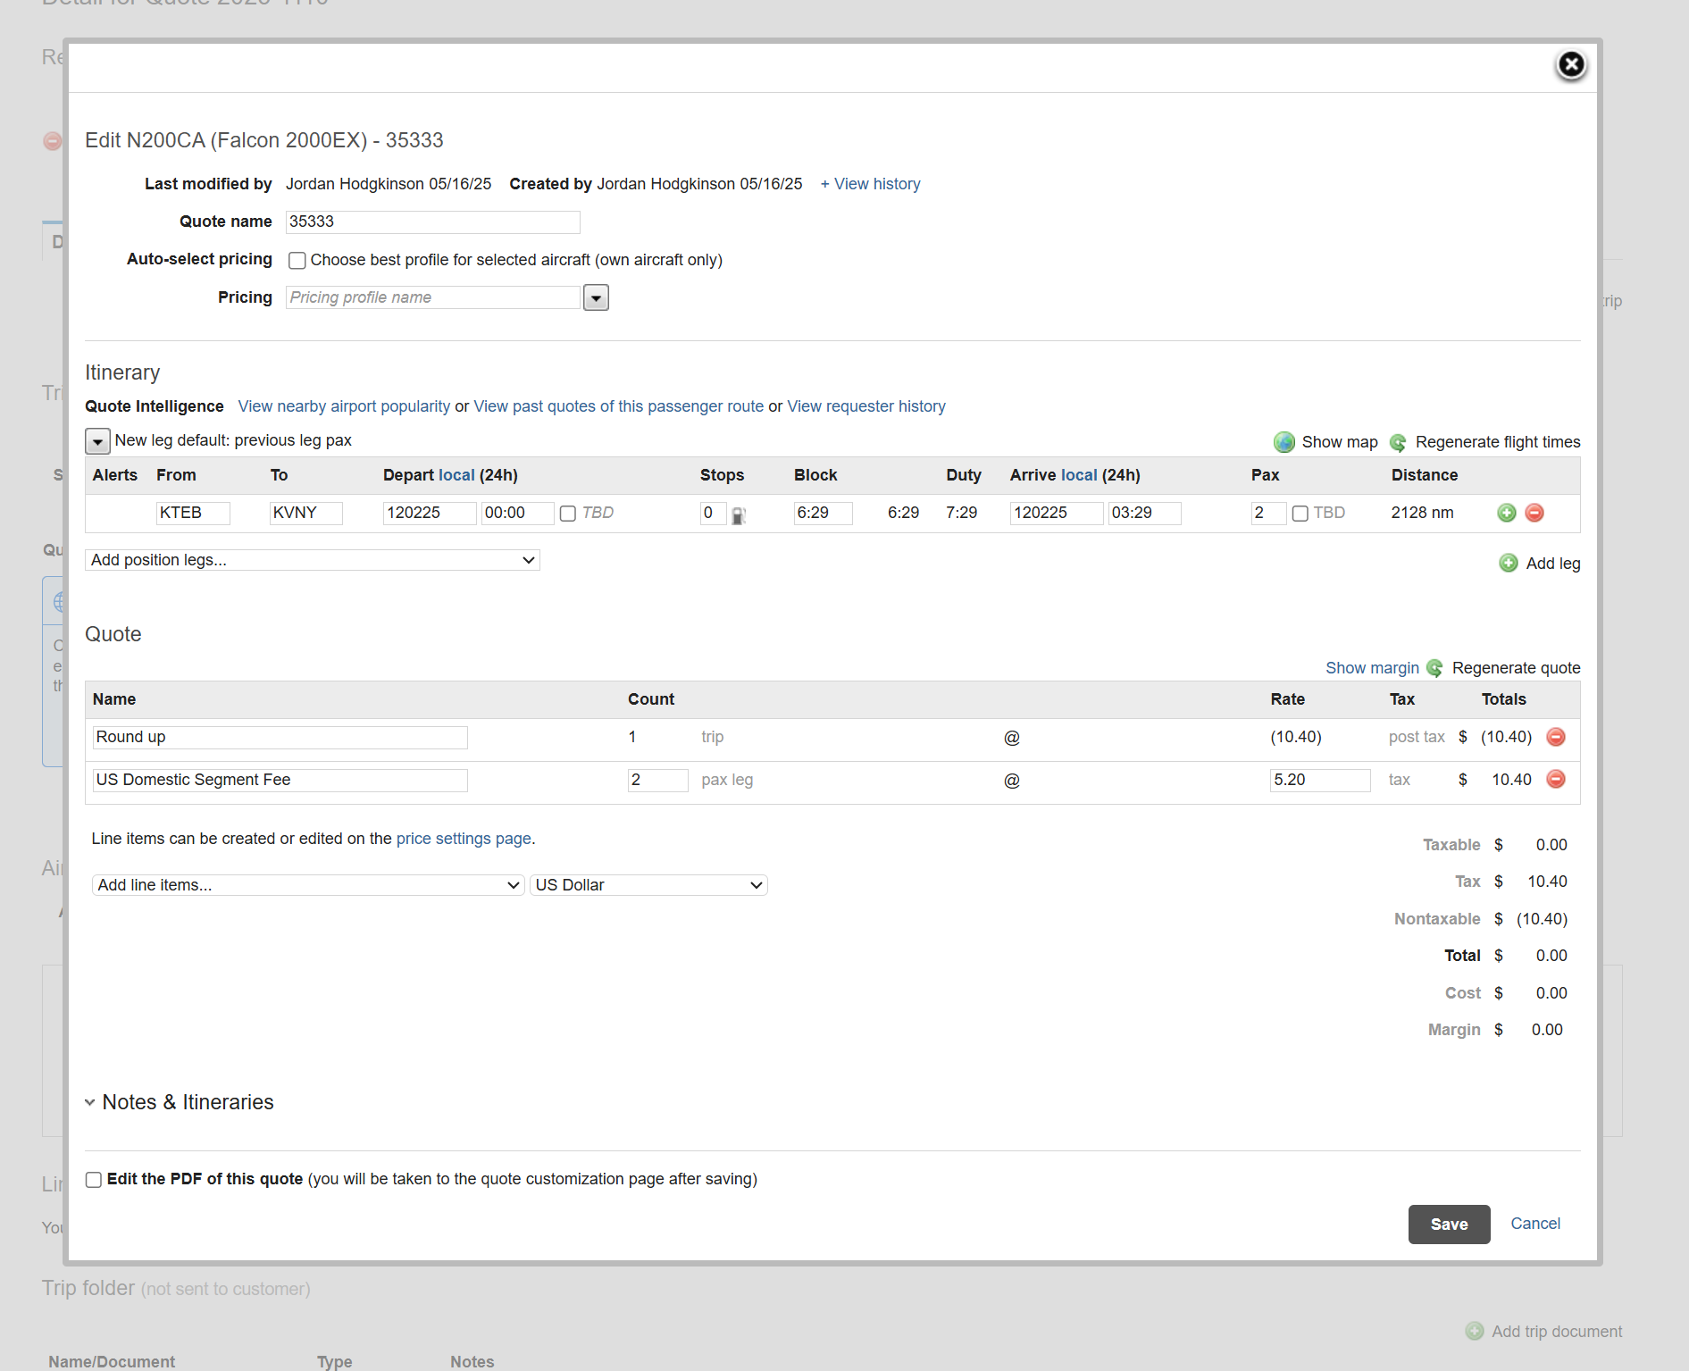Click the Quote name input field
This screenshot has height=1371, width=1689.
[432, 222]
